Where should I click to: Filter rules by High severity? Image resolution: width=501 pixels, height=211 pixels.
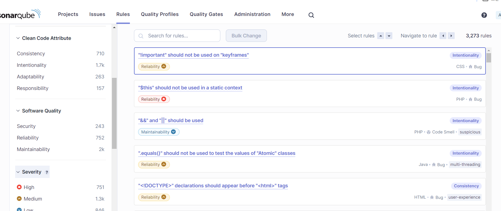[x=29, y=187]
